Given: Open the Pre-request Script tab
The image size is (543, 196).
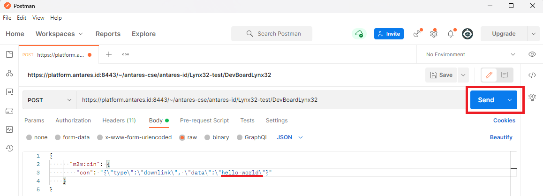Looking at the screenshot, I should [204, 121].
